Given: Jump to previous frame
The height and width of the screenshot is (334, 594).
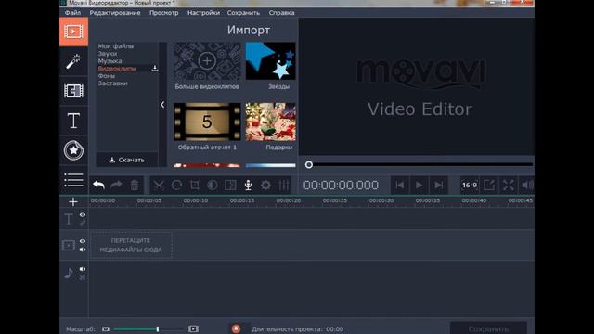Looking at the screenshot, I should click(400, 186).
